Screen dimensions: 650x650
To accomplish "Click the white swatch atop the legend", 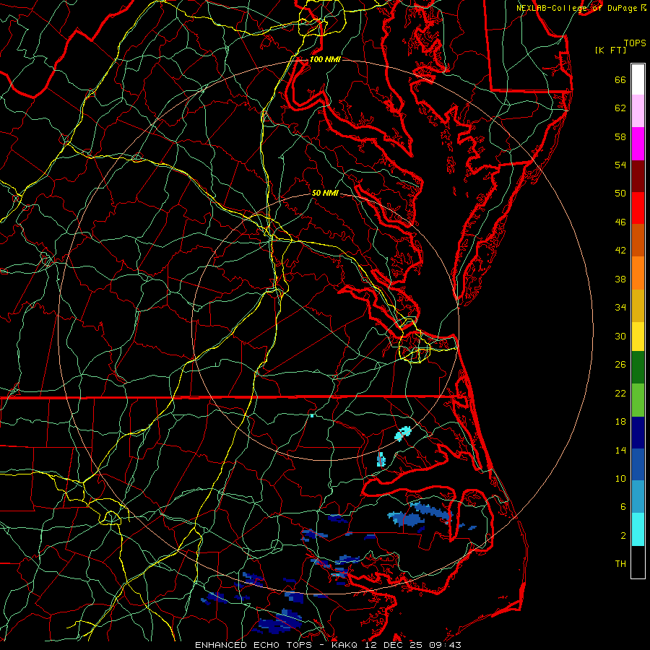I will coord(638,79).
